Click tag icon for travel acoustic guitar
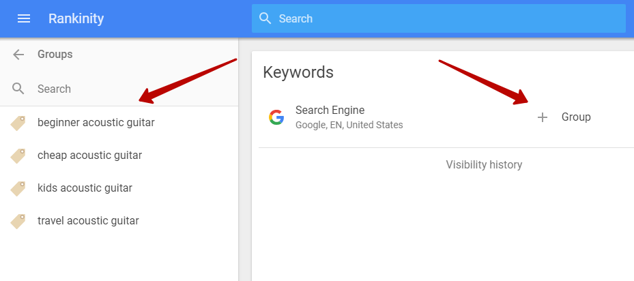 click(x=18, y=221)
